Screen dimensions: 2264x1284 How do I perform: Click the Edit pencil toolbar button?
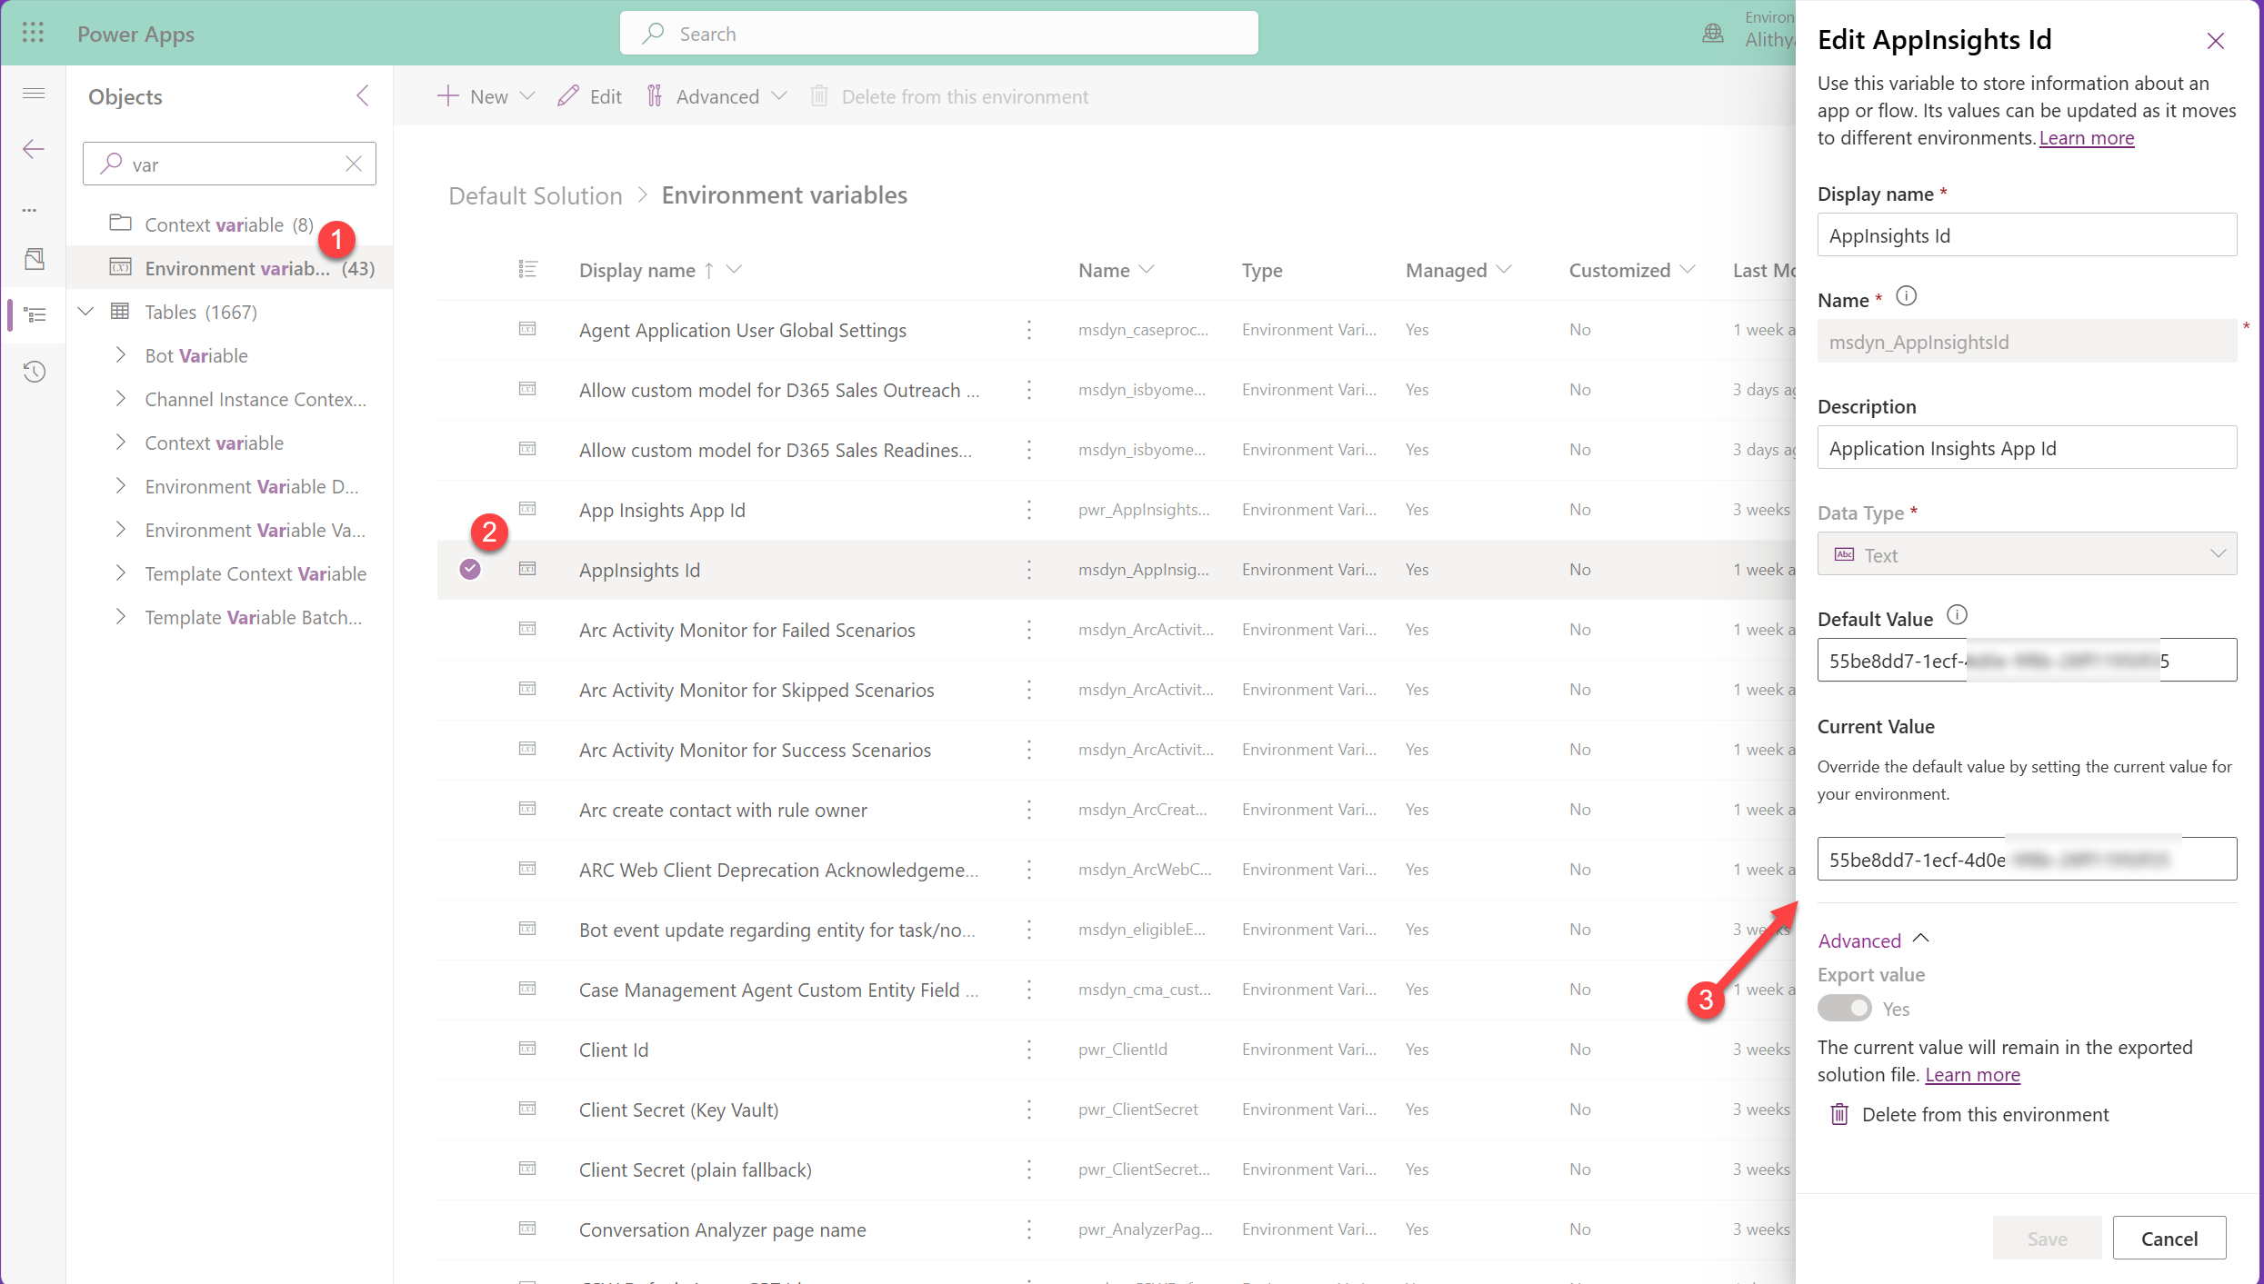pos(589,96)
